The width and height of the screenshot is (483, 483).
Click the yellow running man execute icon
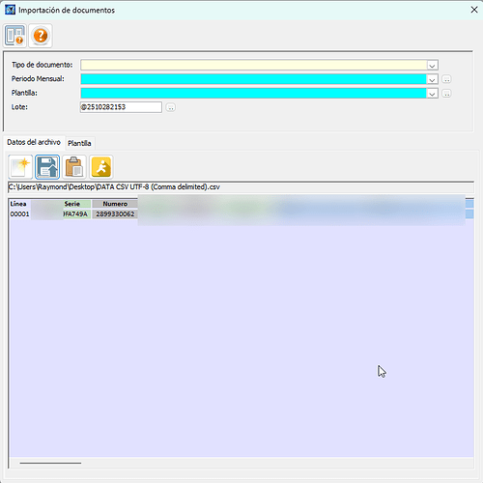tap(101, 167)
